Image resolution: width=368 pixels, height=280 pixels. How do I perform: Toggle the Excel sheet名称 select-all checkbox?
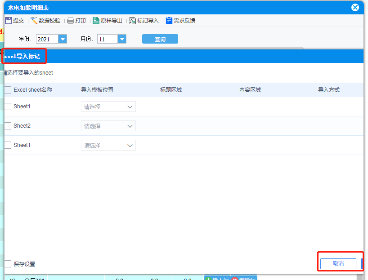tap(8, 90)
